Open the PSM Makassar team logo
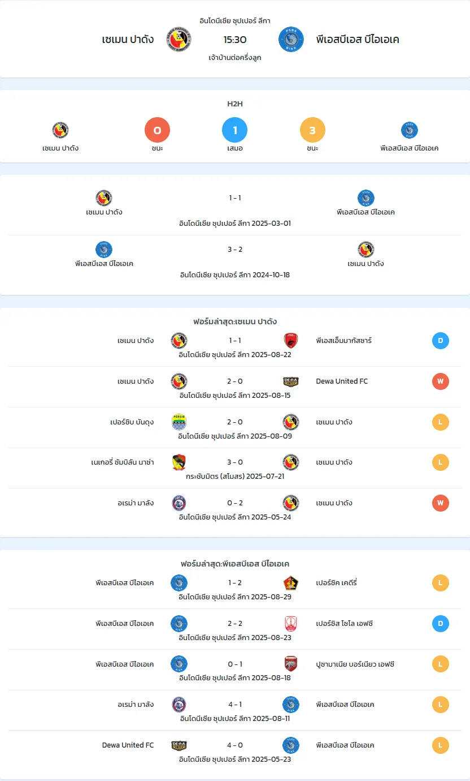This screenshot has width=470, height=781. [291, 341]
